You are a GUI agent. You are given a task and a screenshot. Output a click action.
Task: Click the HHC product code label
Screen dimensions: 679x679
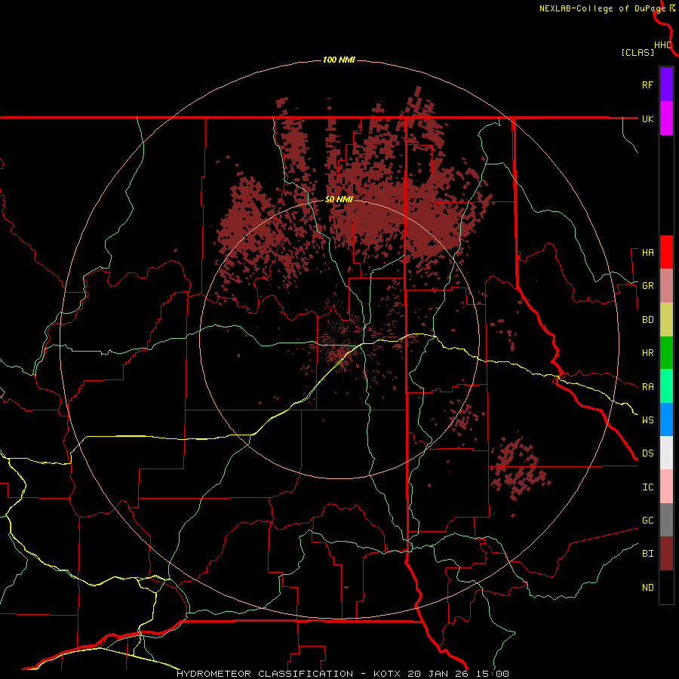pyautogui.click(x=663, y=45)
